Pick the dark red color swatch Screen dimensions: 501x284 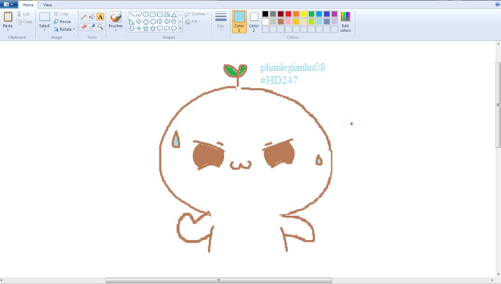pyautogui.click(x=280, y=14)
